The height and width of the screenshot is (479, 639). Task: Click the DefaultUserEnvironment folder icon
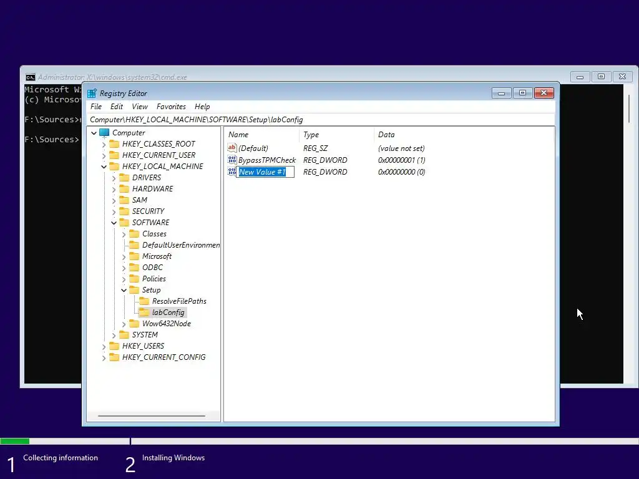(134, 244)
